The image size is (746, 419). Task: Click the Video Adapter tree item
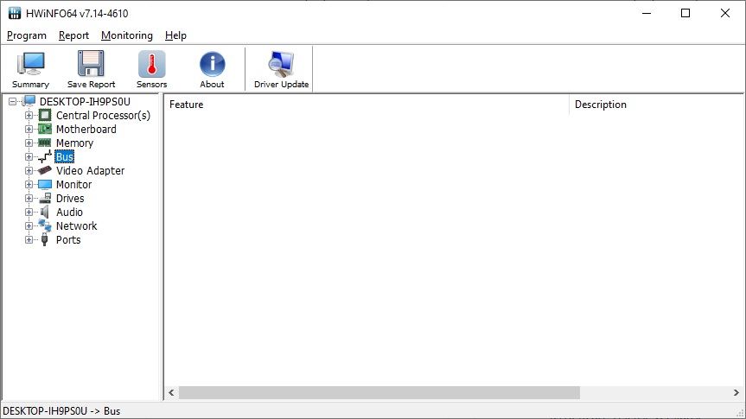(90, 171)
